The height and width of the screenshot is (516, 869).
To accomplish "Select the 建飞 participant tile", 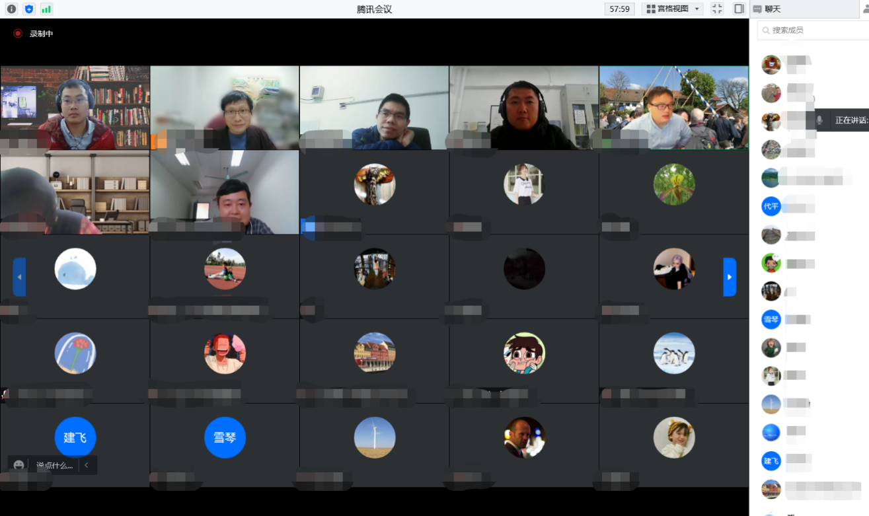I will [x=75, y=437].
